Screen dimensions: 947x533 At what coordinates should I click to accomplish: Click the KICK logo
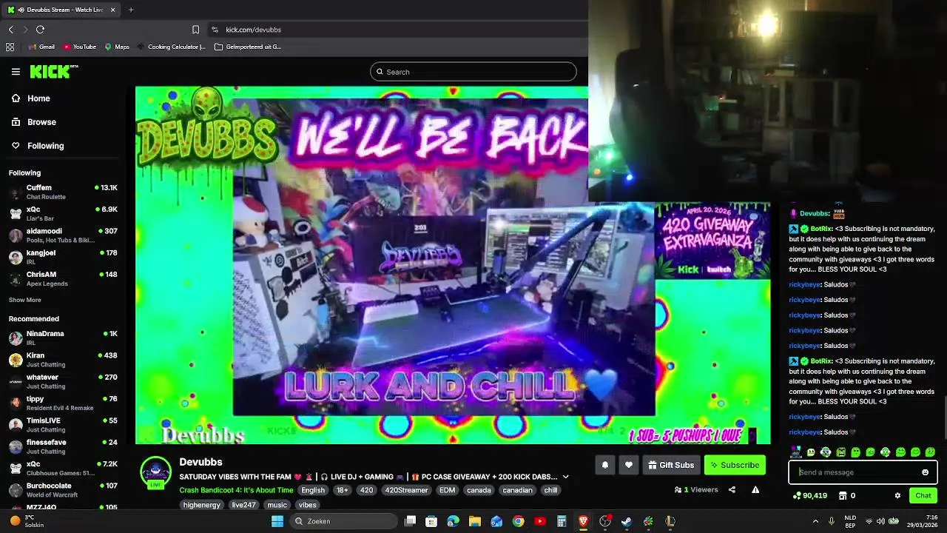coord(53,72)
